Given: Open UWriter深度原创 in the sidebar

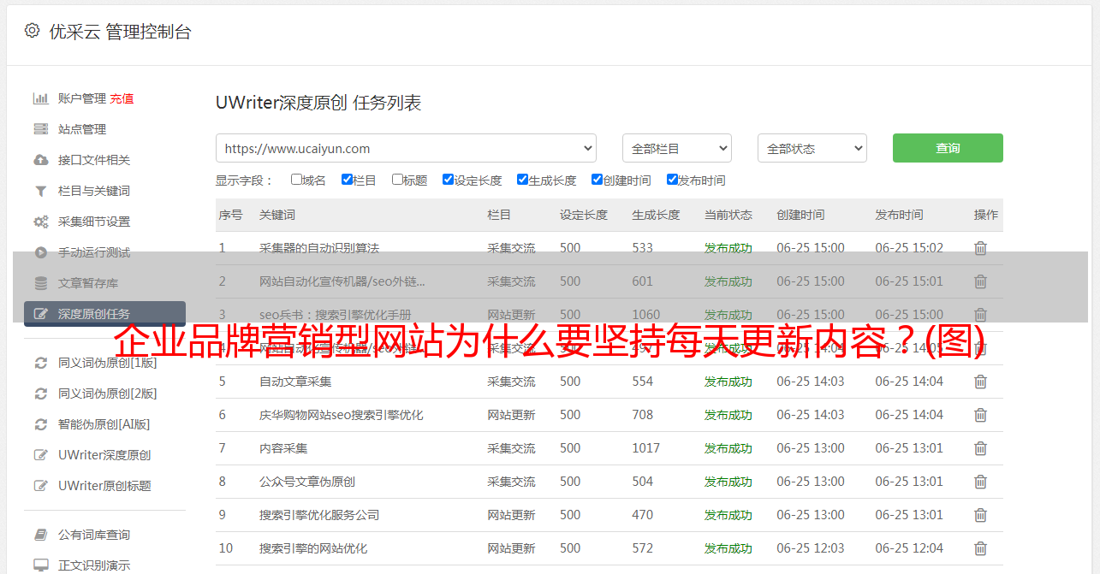Looking at the screenshot, I should coord(104,455).
